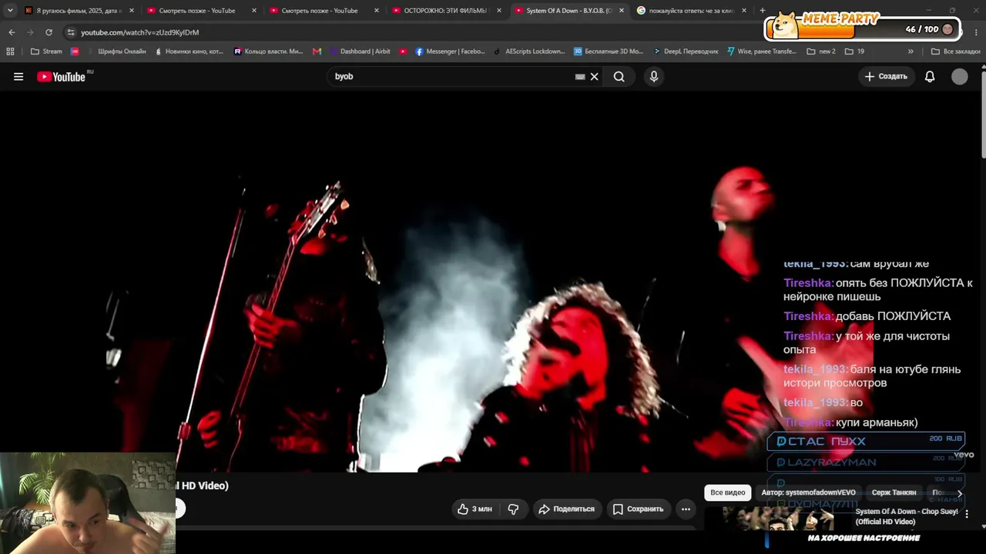Go back with the browser back arrow
This screenshot has height=554, width=986.
point(12,32)
